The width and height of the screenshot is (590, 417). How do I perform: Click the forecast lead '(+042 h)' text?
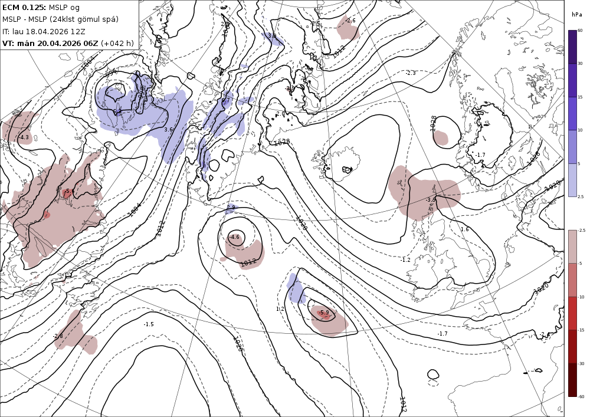pos(117,43)
